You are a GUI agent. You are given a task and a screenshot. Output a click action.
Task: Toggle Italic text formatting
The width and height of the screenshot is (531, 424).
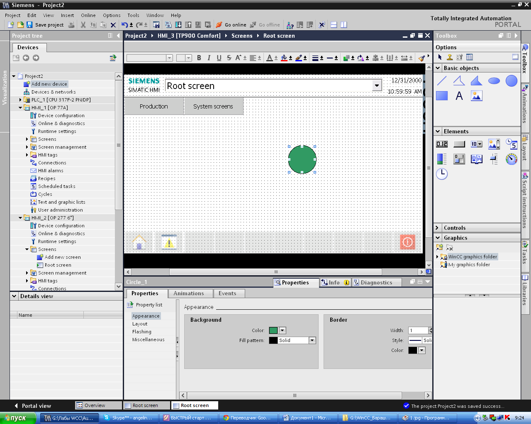coord(209,58)
